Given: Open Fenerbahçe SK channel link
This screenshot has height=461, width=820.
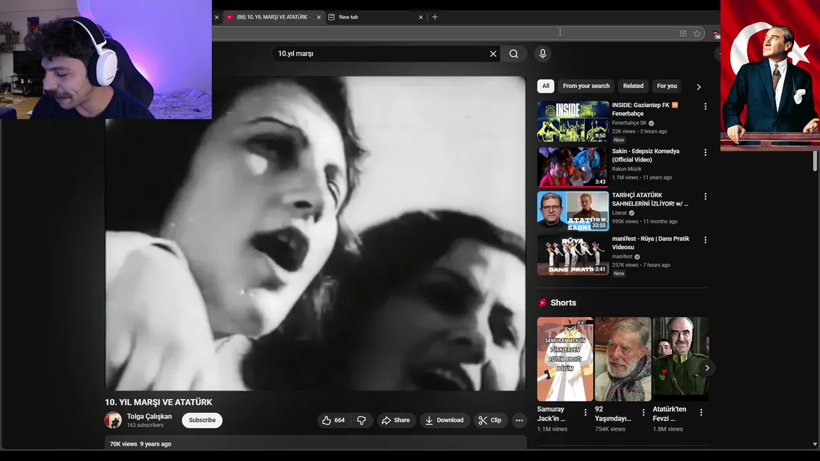Looking at the screenshot, I should tap(629, 123).
